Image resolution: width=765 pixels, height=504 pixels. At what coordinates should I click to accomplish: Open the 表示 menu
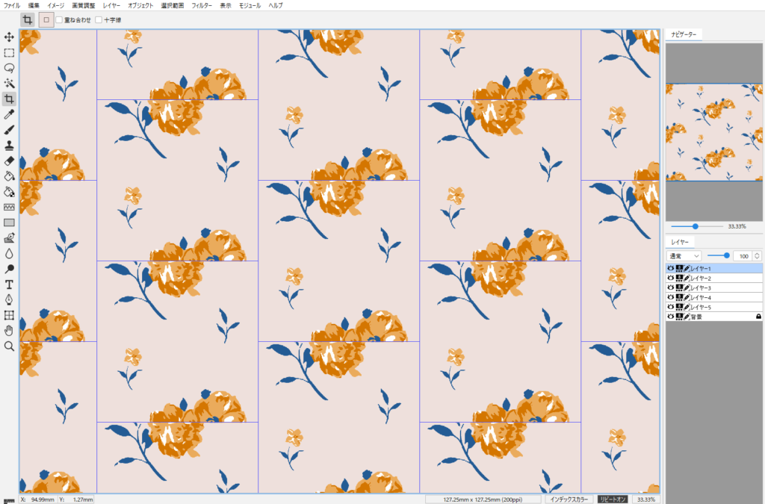click(226, 5)
